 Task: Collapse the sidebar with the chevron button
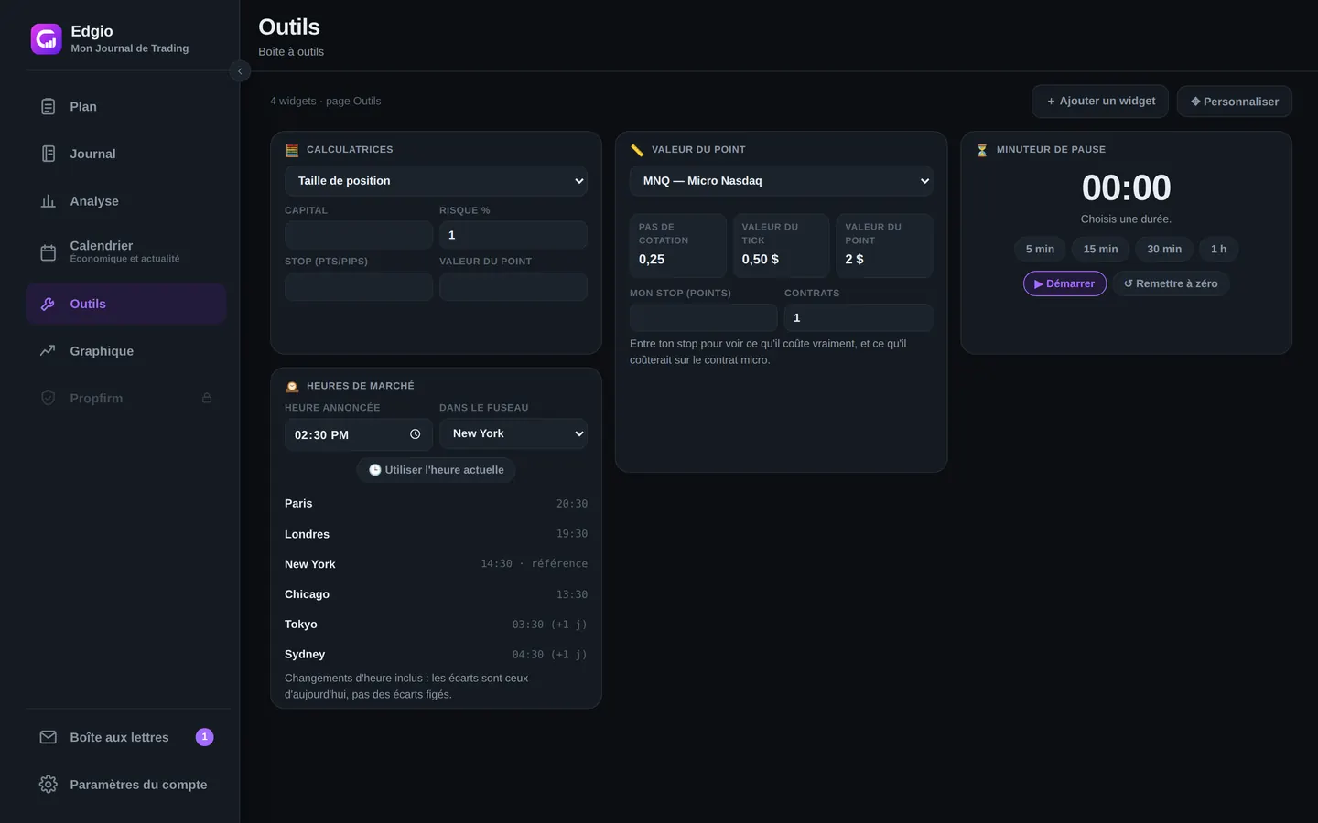point(240,71)
